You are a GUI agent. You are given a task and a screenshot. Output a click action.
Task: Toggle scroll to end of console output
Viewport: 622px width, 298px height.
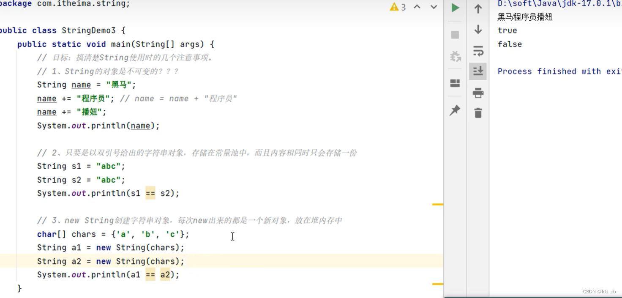click(478, 71)
